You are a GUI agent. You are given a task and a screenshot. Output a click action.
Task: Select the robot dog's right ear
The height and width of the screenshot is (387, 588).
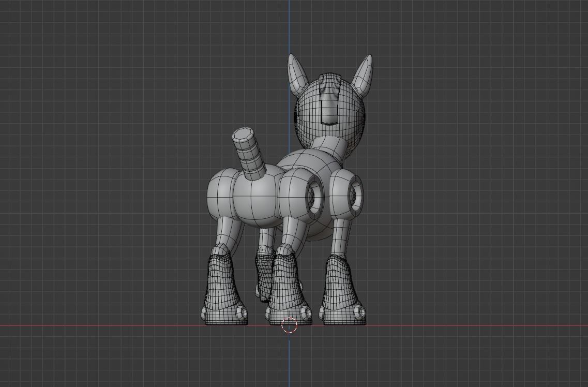363,76
